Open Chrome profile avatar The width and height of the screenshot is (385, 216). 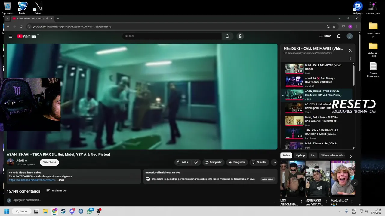pos(350,26)
